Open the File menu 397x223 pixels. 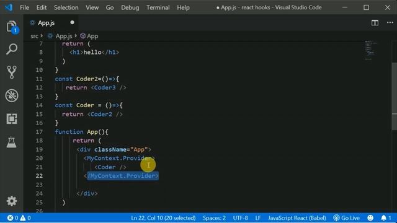tap(25, 7)
